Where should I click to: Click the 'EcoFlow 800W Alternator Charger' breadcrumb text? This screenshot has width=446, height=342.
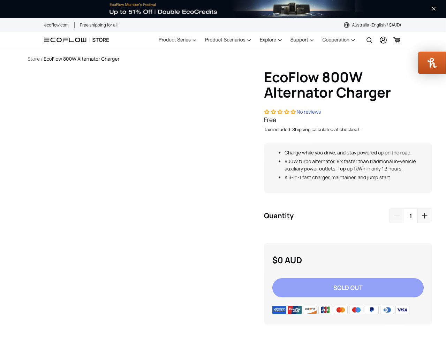coord(82,59)
